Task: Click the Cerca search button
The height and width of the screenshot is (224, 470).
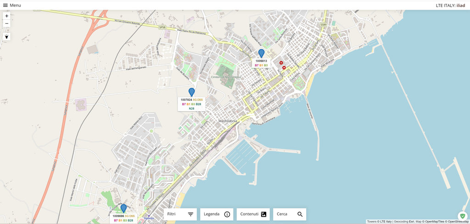Action: [x=290, y=214]
